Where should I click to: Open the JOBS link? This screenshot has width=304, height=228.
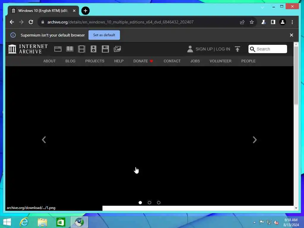(195, 61)
